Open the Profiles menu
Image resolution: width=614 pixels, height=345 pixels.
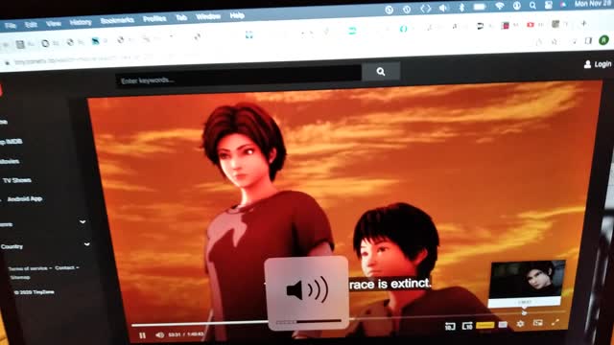tap(154, 19)
